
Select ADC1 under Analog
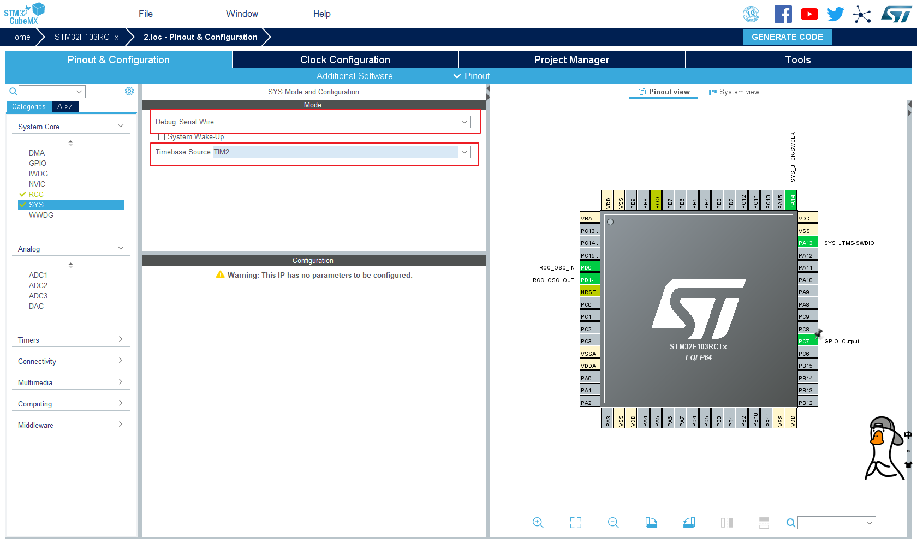(x=38, y=275)
